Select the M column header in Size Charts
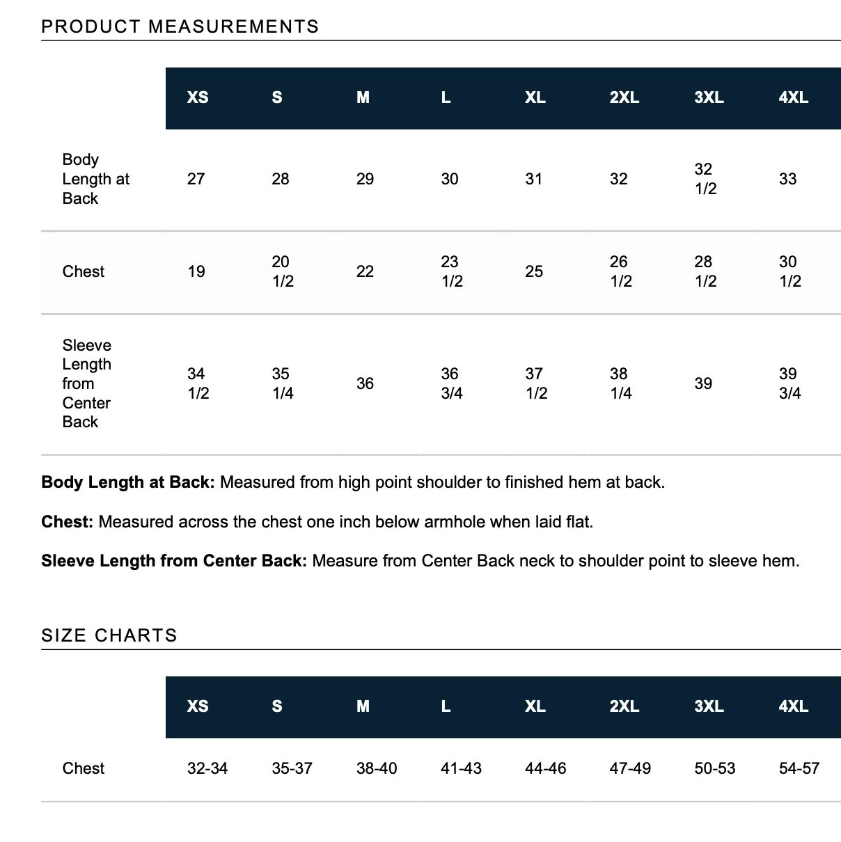This screenshot has height=842, width=841. pyautogui.click(x=363, y=707)
